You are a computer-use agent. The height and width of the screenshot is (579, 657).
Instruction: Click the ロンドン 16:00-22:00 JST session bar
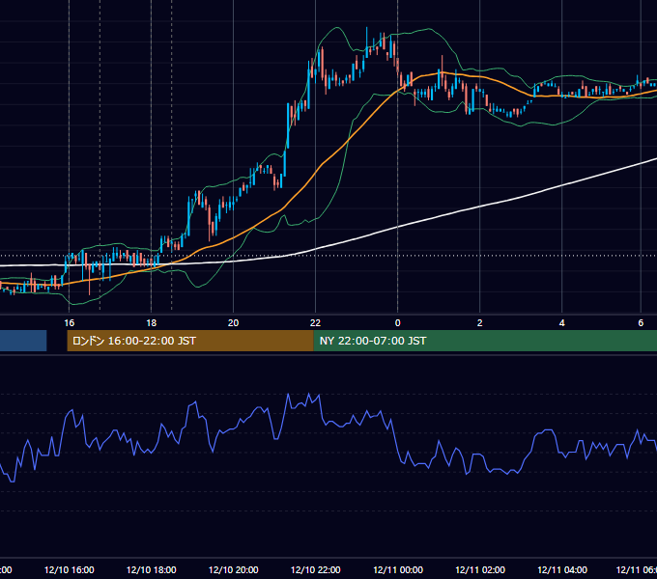[x=190, y=341]
